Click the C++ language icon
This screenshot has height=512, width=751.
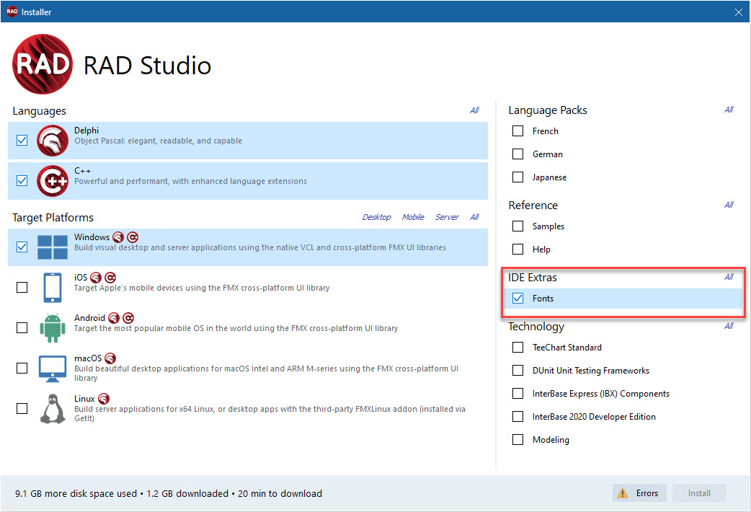53,181
